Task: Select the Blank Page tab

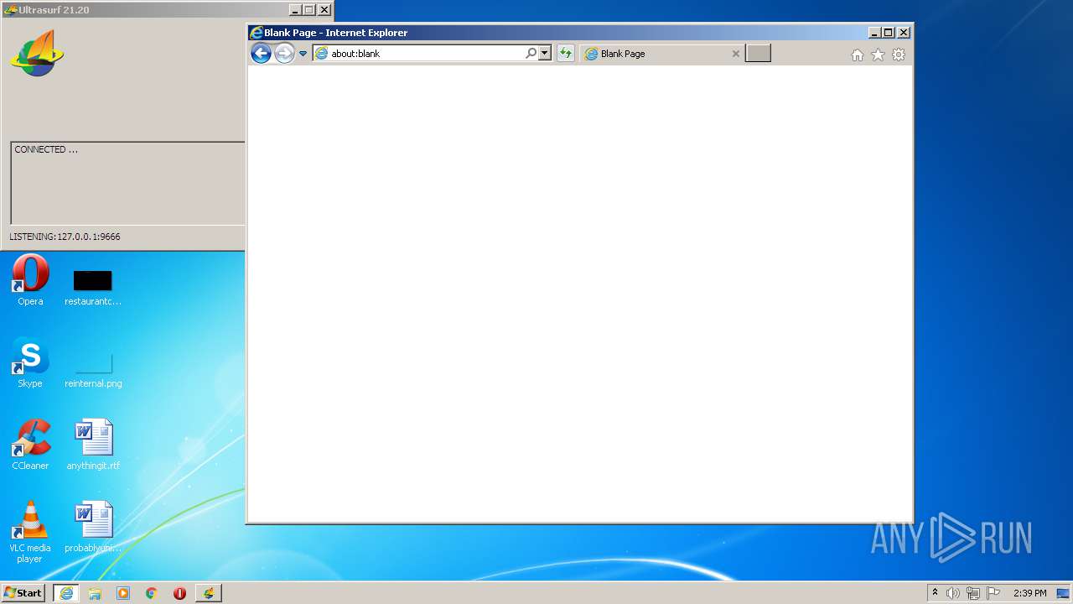Action: (x=662, y=54)
